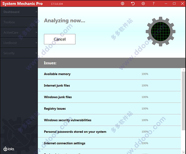
Task: Select the Internet junk files row
Action: click(109, 85)
